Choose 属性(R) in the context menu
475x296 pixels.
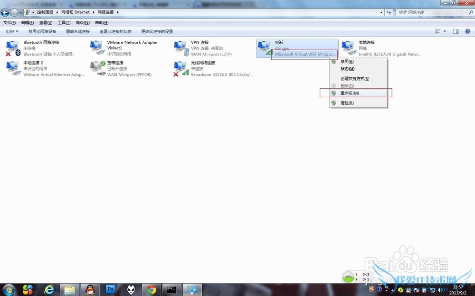358,103
